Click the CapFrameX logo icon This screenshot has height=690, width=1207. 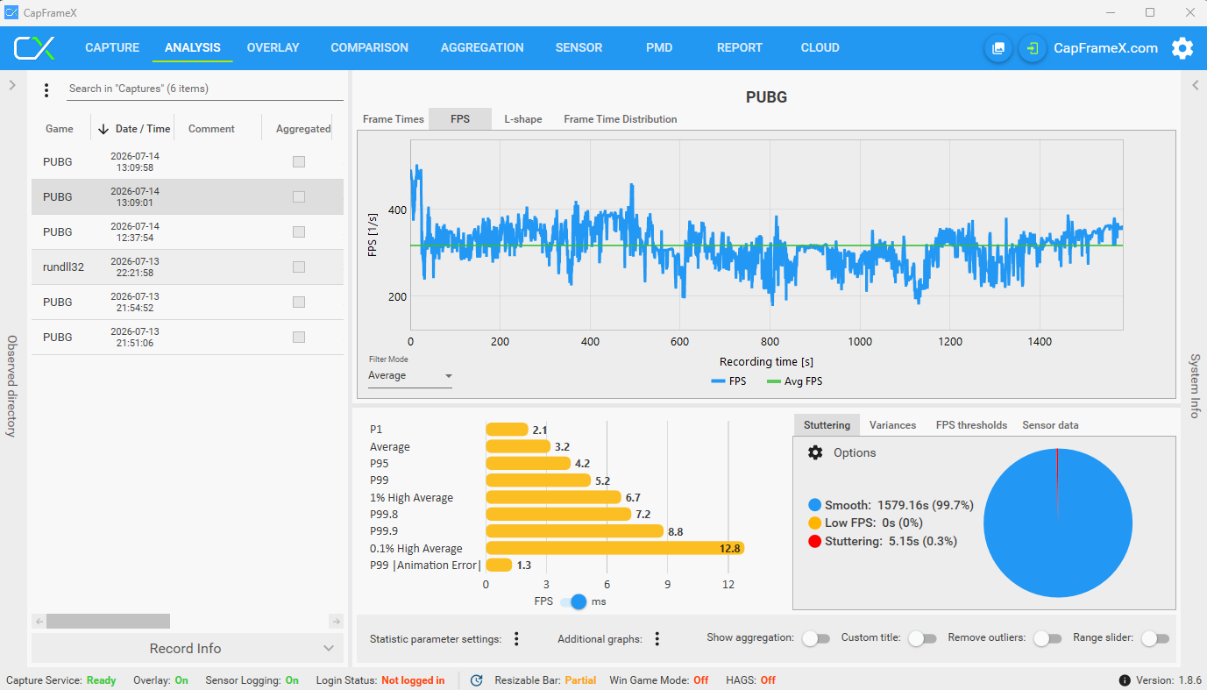[x=35, y=48]
